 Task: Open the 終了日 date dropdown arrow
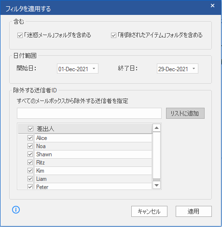(x=194, y=69)
